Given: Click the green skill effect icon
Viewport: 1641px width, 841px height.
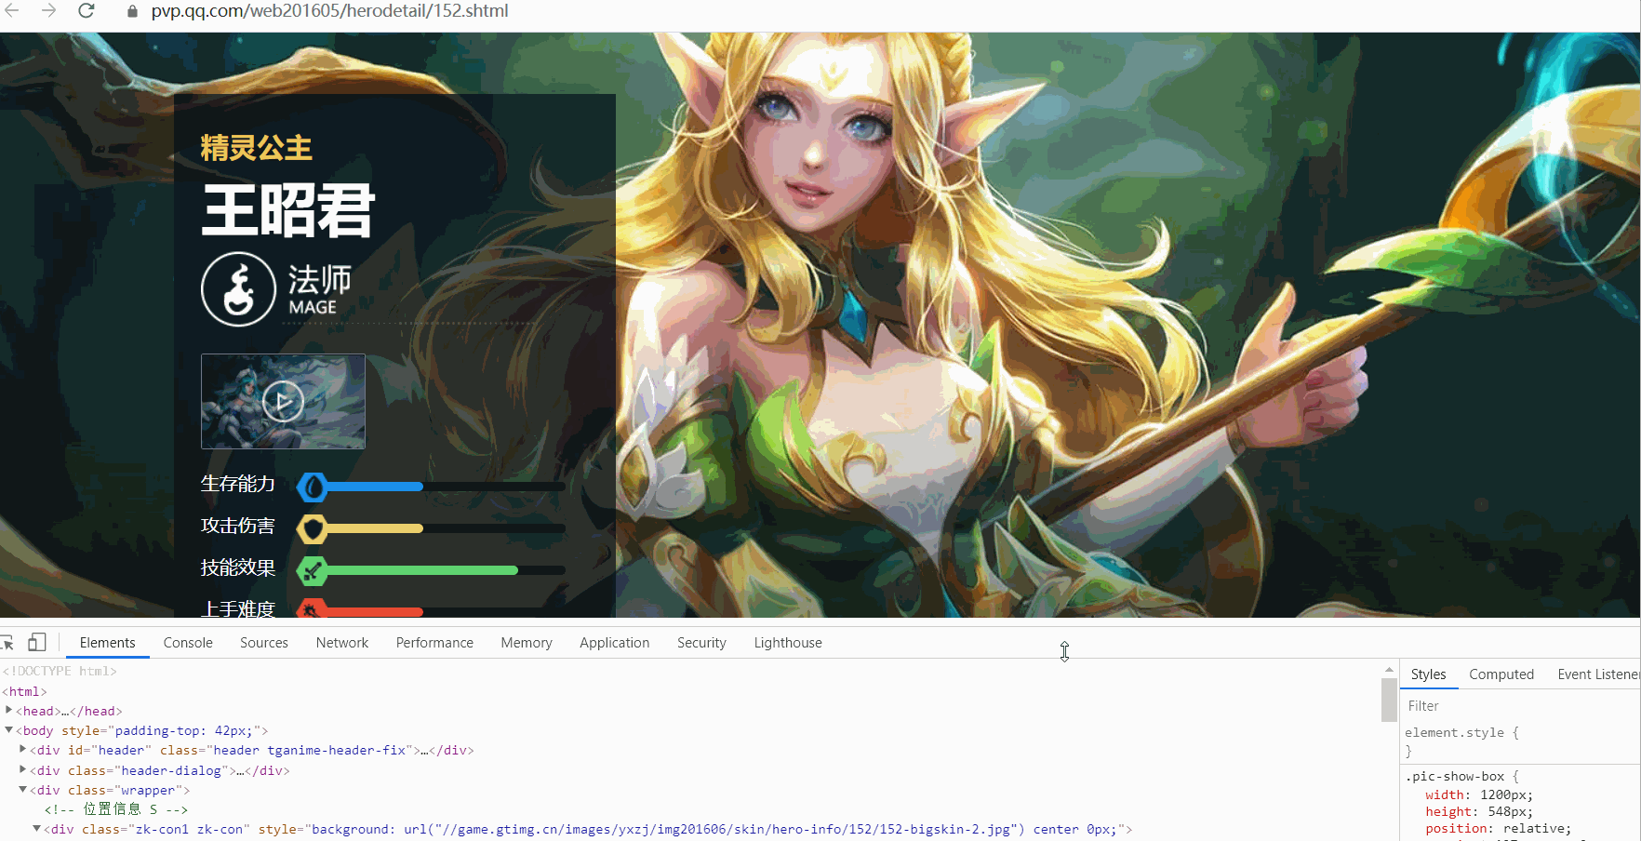Looking at the screenshot, I should click(x=313, y=570).
